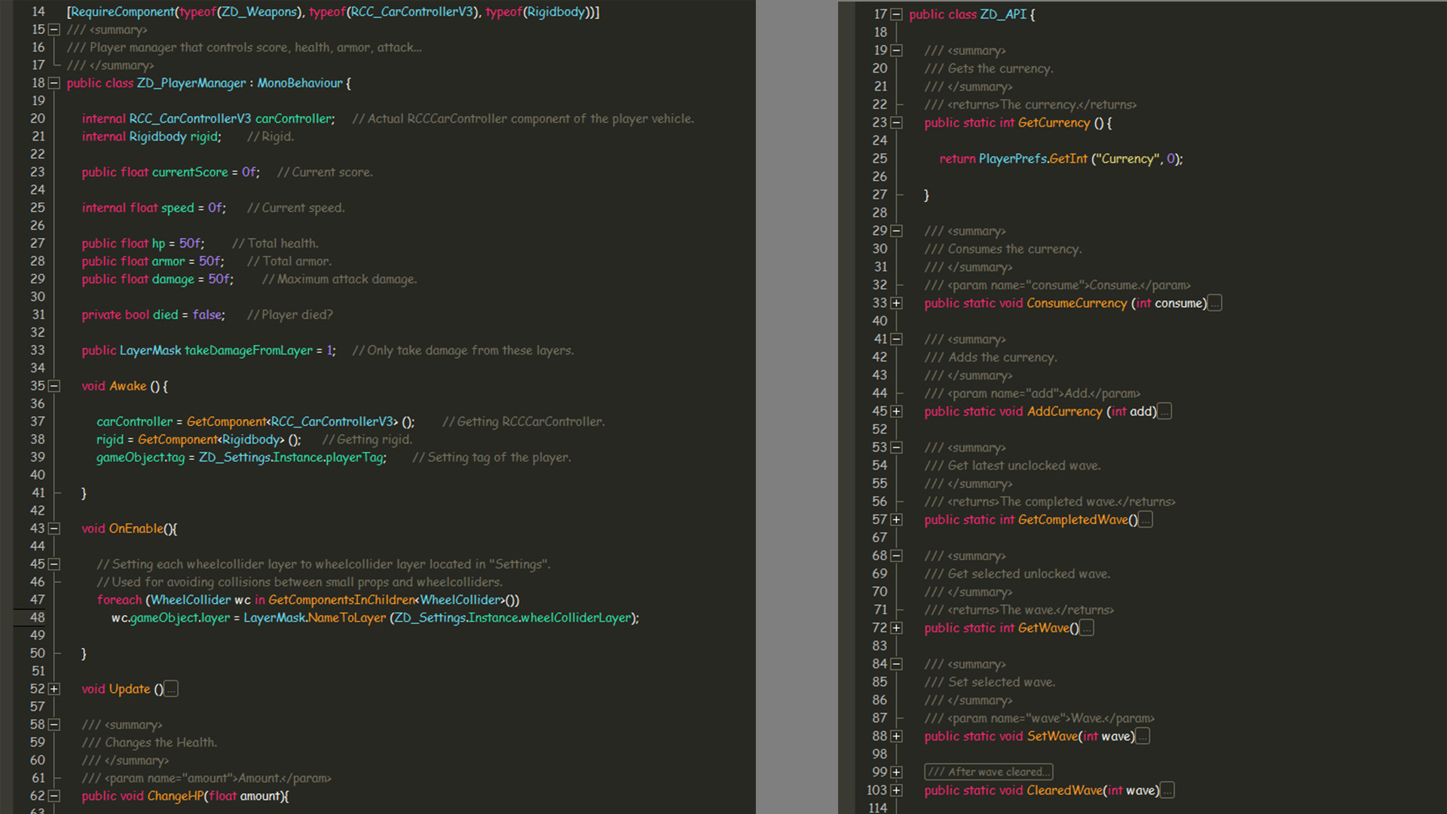This screenshot has height=814, width=1447.
Task: Expand the collapsed ConsumeCurrency method
Action: 896,303
